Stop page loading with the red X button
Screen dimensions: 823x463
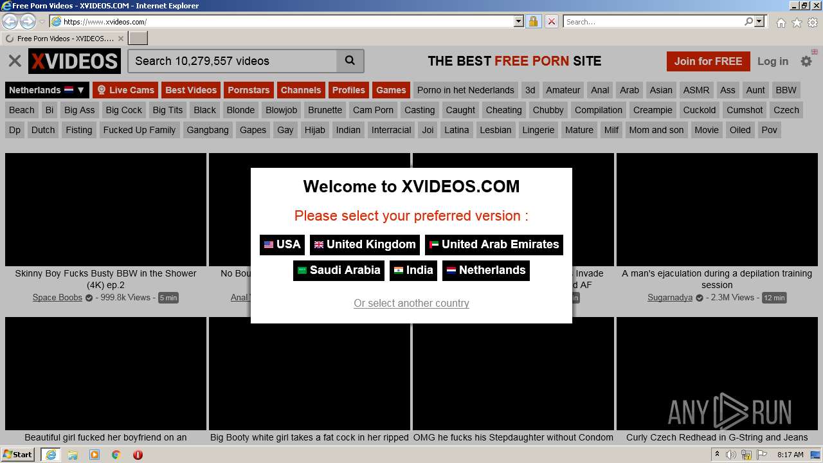tap(551, 21)
